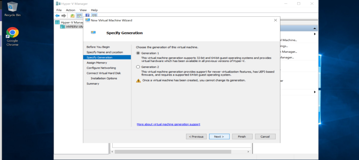Click the < Previous button
Image resolution: width=359 pixels, height=160 pixels.
tap(196, 137)
